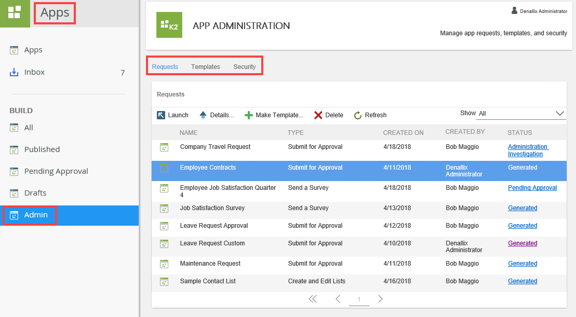Click the Company Travel Request row icon
This screenshot has height=317, width=576.
point(164,147)
